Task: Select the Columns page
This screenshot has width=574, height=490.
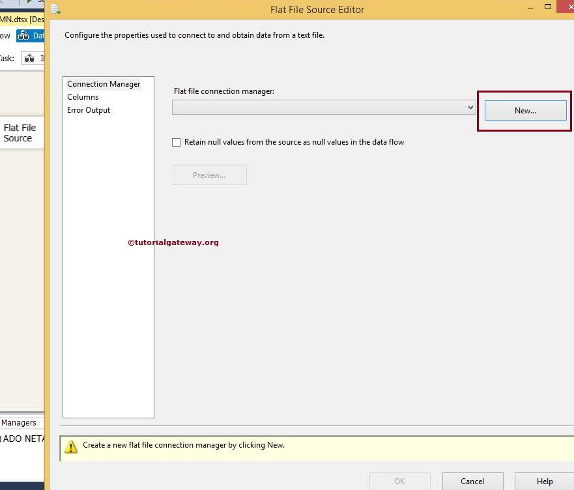Action: [x=83, y=96]
